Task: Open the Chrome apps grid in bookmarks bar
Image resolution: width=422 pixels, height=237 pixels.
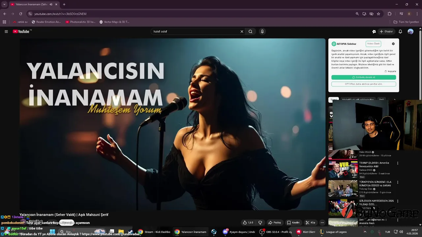Action: 4,22
